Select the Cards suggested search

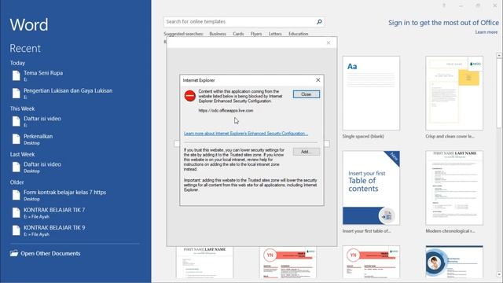click(238, 34)
